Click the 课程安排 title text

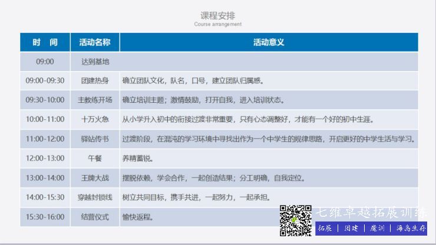(217, 15)
